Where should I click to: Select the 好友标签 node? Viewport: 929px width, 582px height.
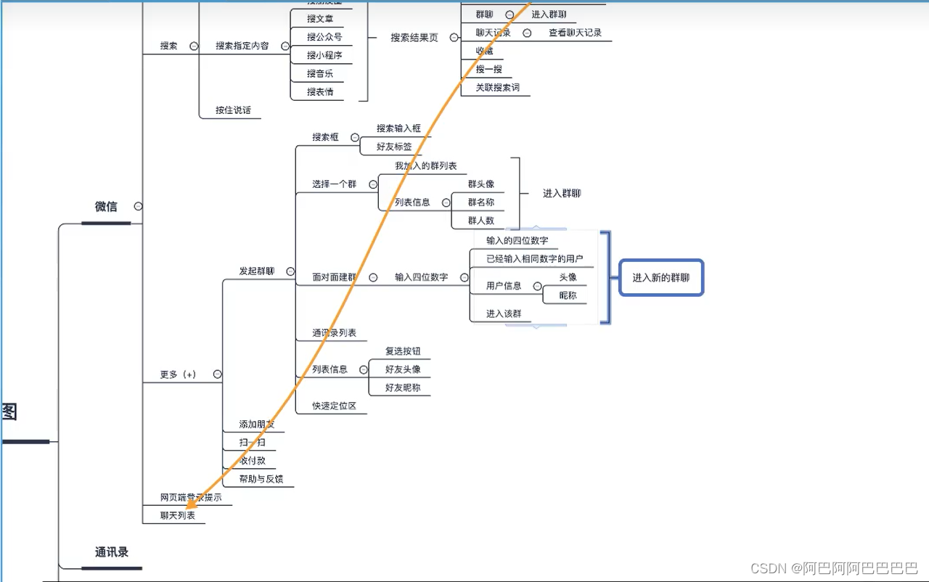pos(394,147)
